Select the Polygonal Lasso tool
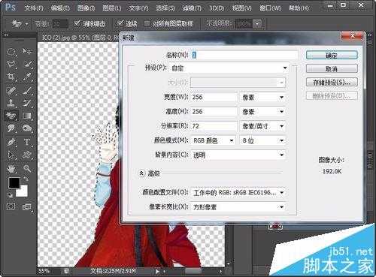The width and height of the screenshot is (376, 277). pos(11,64)
